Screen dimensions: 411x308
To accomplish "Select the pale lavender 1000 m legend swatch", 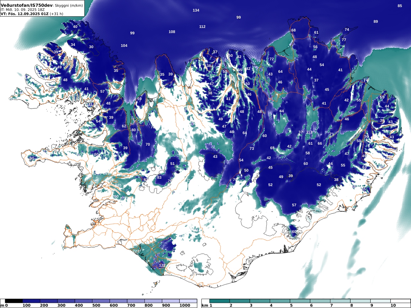I will point(188,301).
